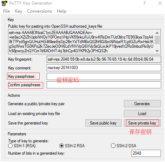This screenshot has width=165, height=162.
Task: Open the Help menu
Action: 61,11
